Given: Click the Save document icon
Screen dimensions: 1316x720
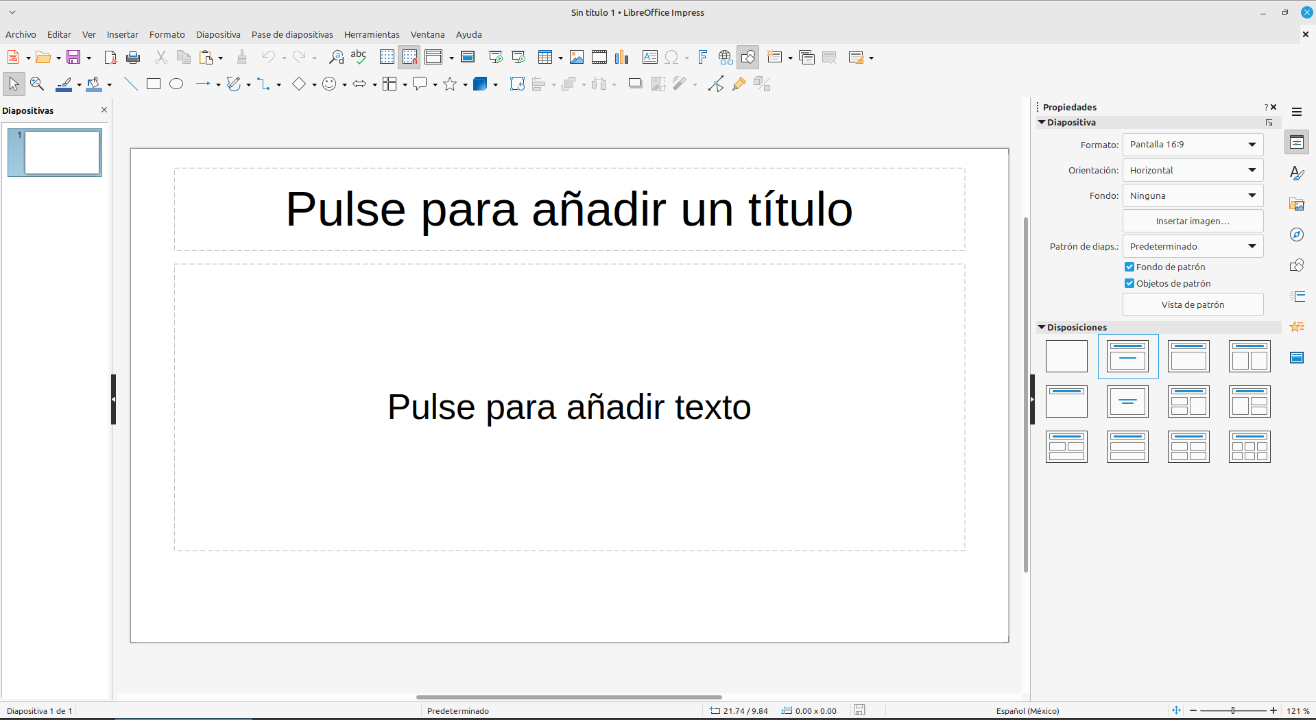Looking at the screenshot, I should click(73, 58).
